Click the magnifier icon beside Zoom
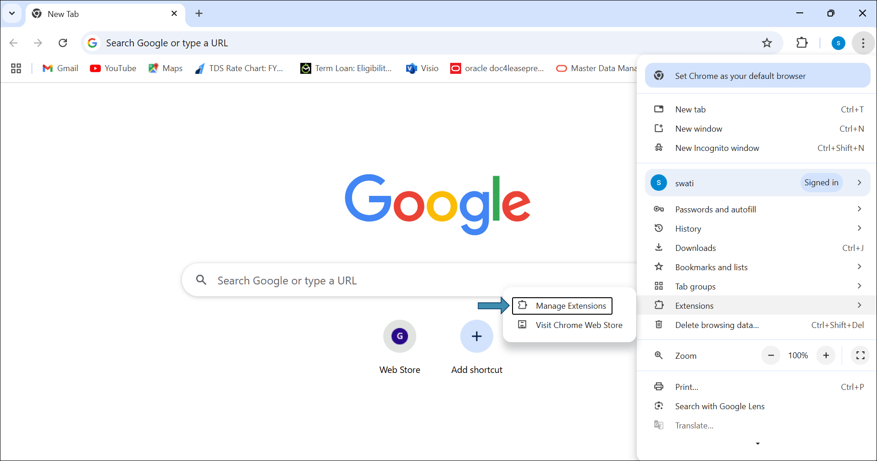This screenshot has width=877, height=461. tap(659, 355)
